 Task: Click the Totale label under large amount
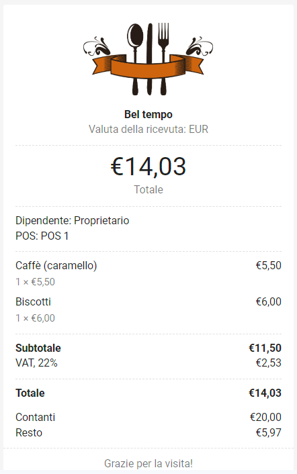coord(148,189)
